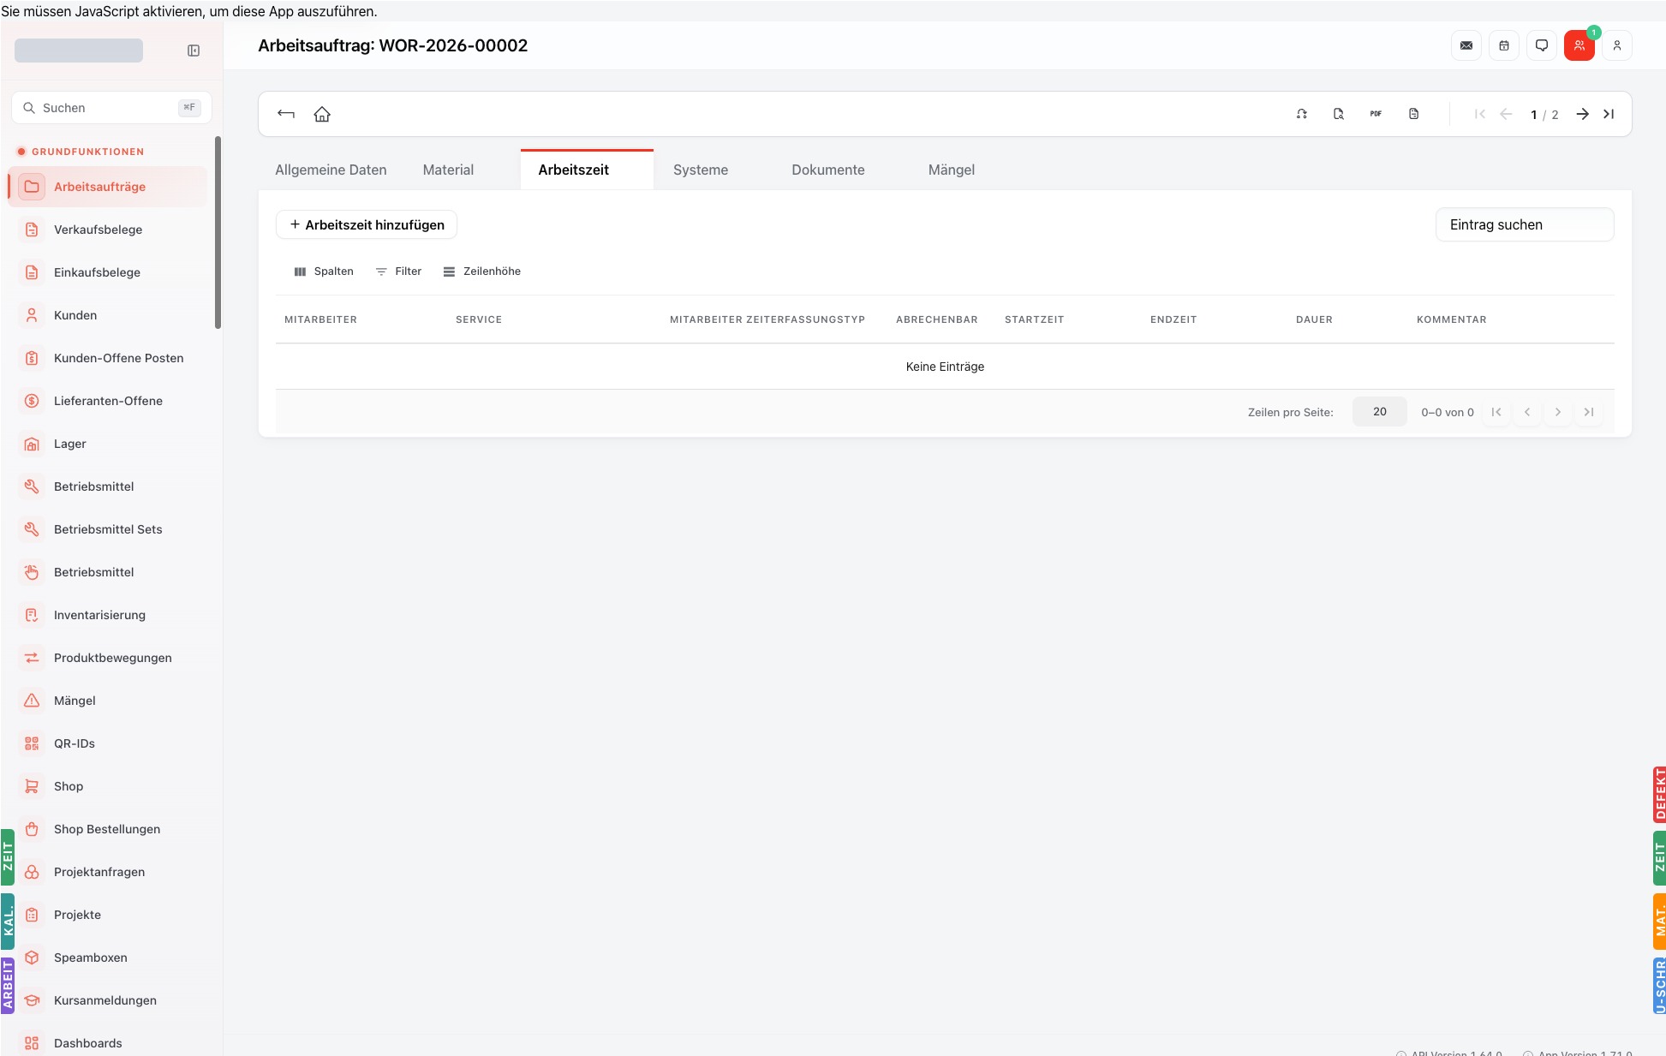Screen dimensions: 1666x1056
Task: Click the purple ARBEIT side tab
Action: pyautogui.click(x=8, y=985)
